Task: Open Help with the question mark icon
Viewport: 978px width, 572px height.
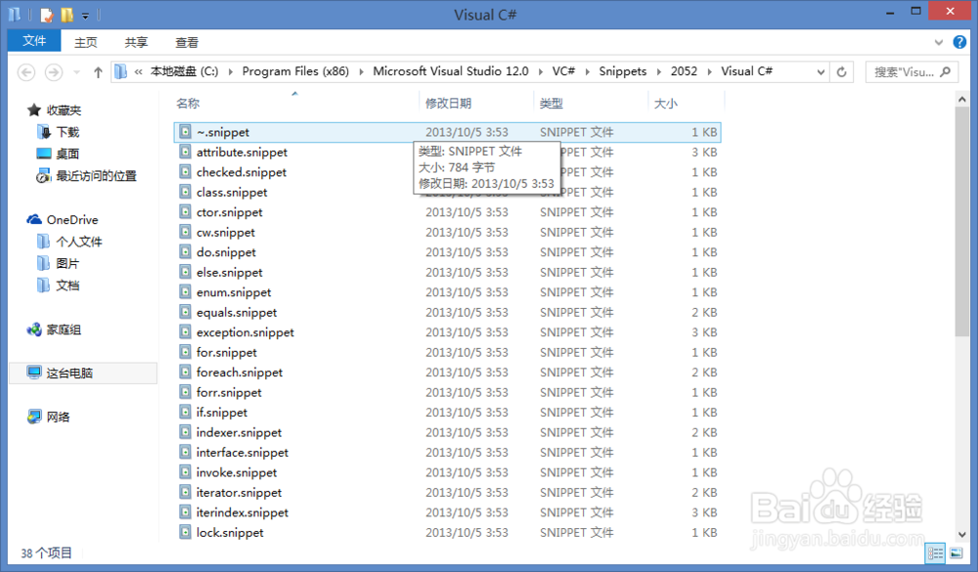Action: (x=960, y=42)
